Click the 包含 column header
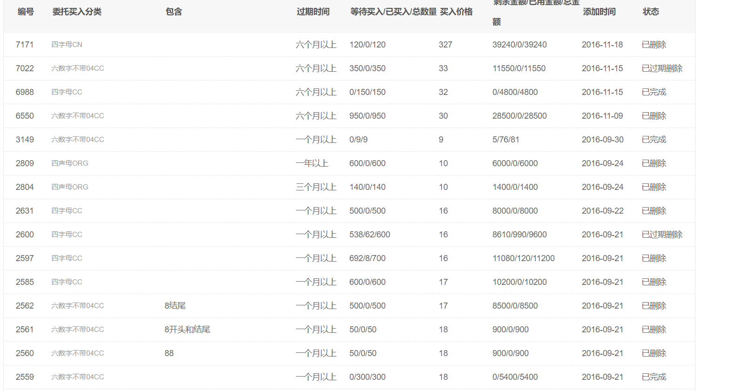The width and height of the screenshot is (729, 391). coord(174,12)
